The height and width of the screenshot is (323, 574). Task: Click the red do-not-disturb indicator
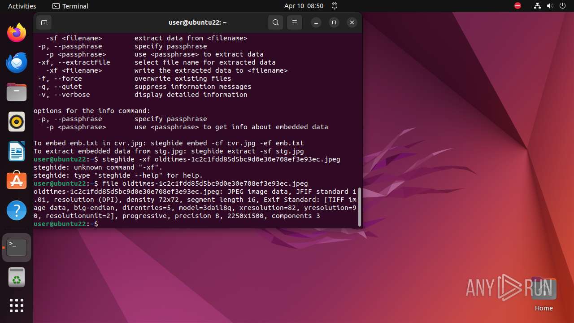(518, 6)
